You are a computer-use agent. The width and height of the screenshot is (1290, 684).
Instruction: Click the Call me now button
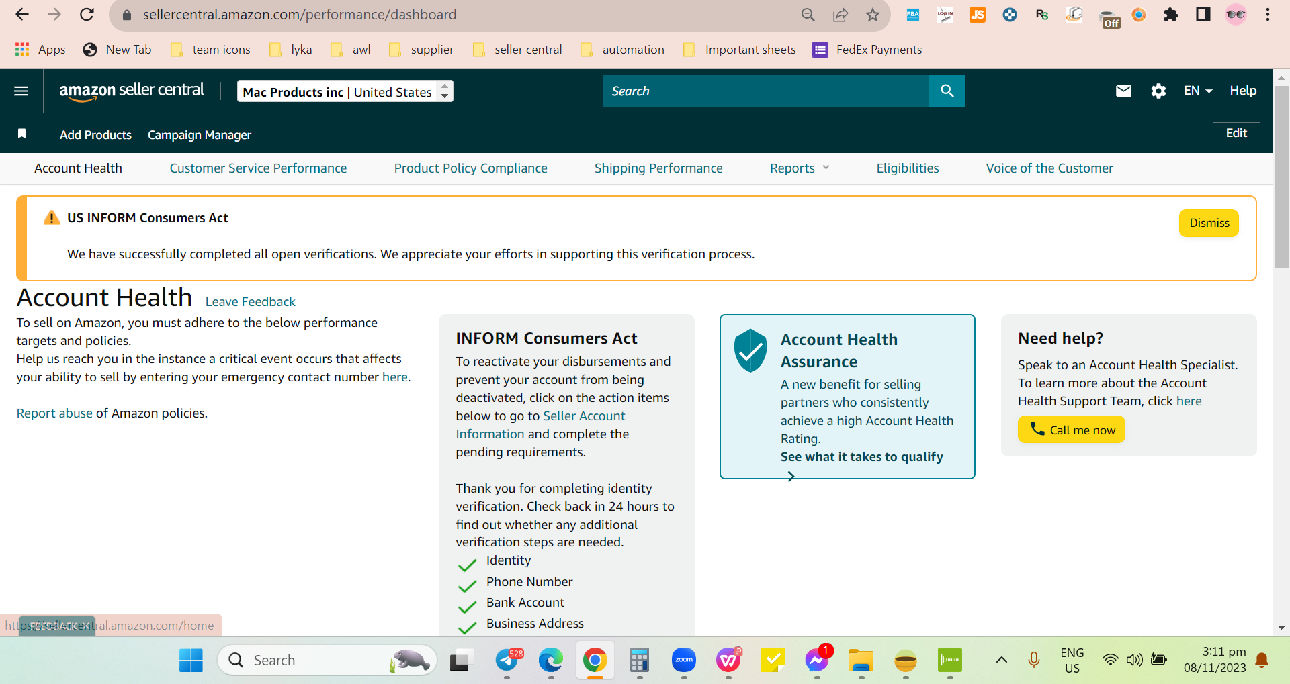[x=1072, y=430]
